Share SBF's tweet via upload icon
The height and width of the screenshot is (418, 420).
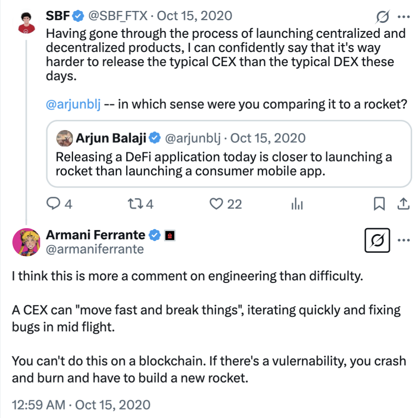point(404,204)
